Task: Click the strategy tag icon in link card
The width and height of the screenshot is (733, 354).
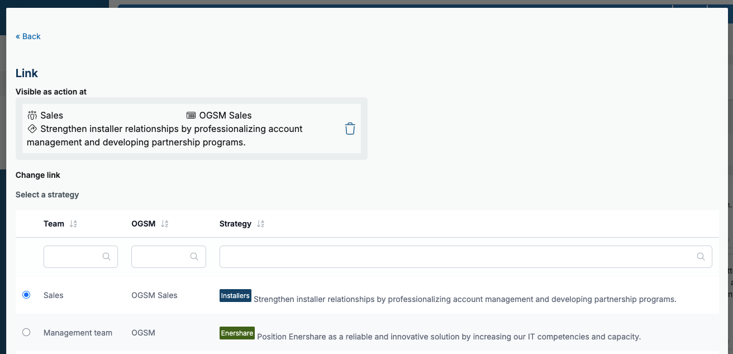Action: click(x=32, y=129)
